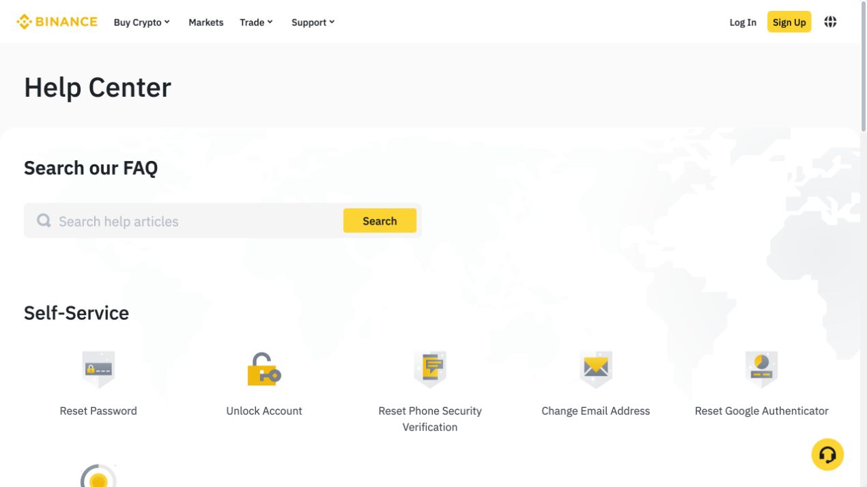Expand the Trade dropdown menu
The image size is (867, 487).
coord(256,23)
